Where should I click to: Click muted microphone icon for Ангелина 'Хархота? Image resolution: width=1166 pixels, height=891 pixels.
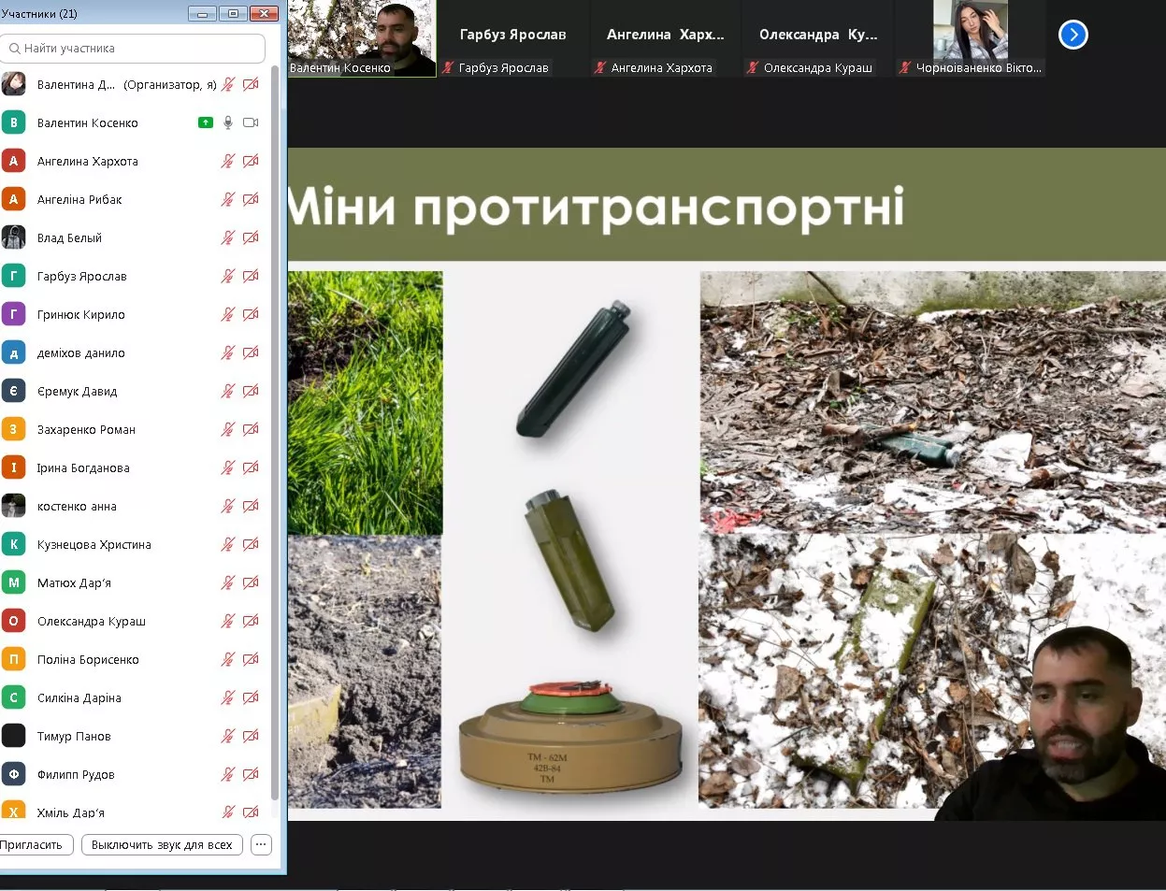coord(227,161)
